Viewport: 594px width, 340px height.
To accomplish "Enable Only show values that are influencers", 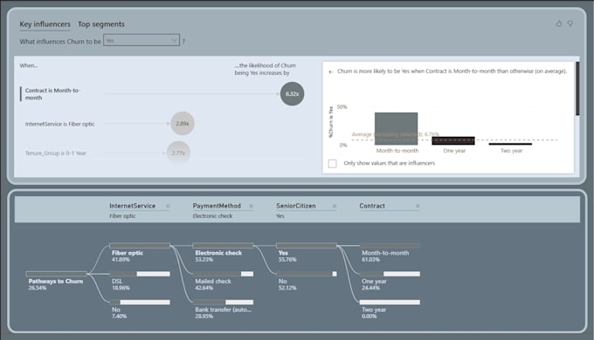I will click(x=332, y=163).
